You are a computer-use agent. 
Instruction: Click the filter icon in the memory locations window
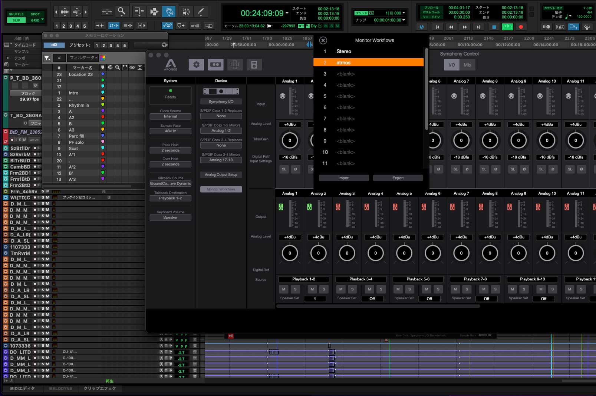pyautogui.click(x=47, y=58)
